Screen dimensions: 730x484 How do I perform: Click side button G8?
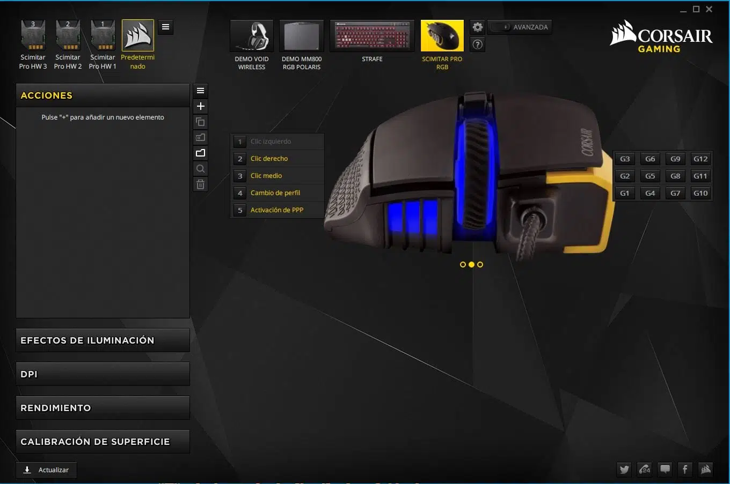coord(675,176)
